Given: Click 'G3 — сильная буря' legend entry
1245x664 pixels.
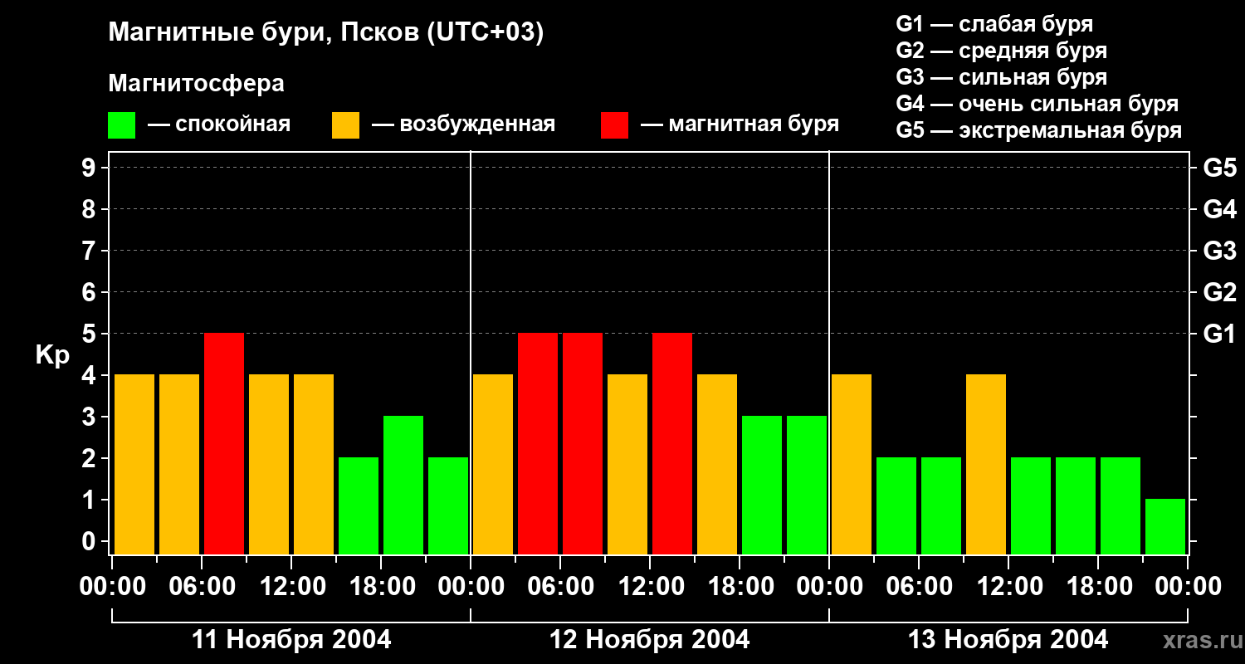Looking at the screenshot, I should coord(1001,77).
